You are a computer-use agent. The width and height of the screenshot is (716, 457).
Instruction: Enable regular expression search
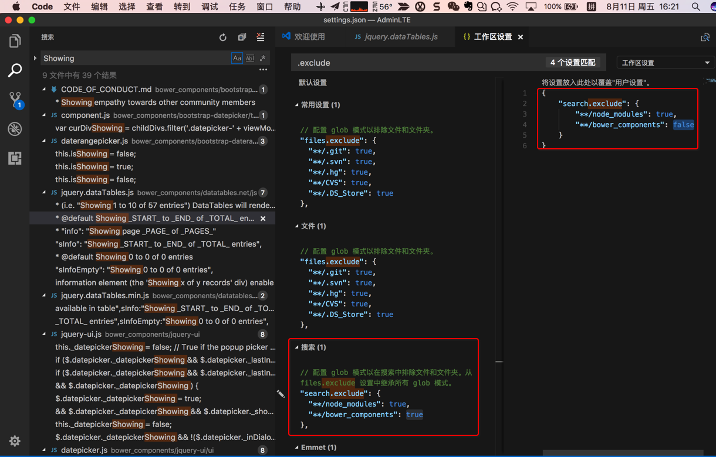click(x=262, y=58)
